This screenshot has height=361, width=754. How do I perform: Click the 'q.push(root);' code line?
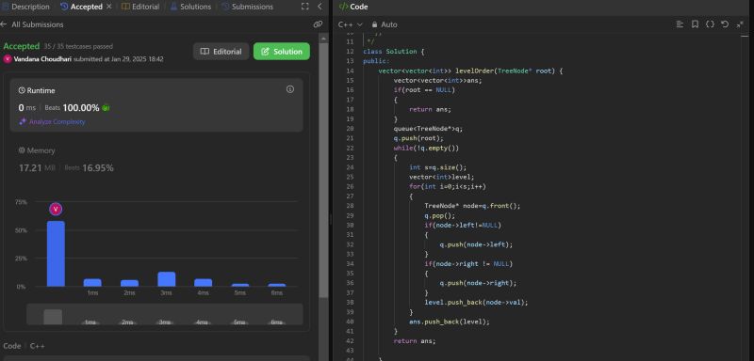(x=418, y=138)
